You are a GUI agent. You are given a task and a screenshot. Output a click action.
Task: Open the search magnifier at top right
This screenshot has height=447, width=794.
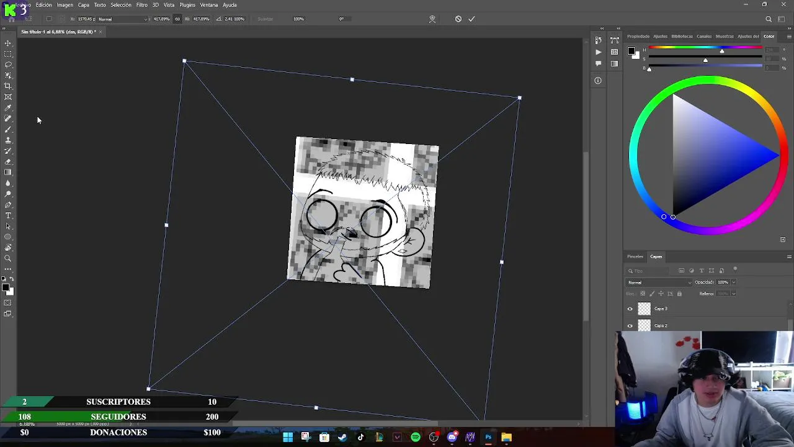(x=769, y=19)
